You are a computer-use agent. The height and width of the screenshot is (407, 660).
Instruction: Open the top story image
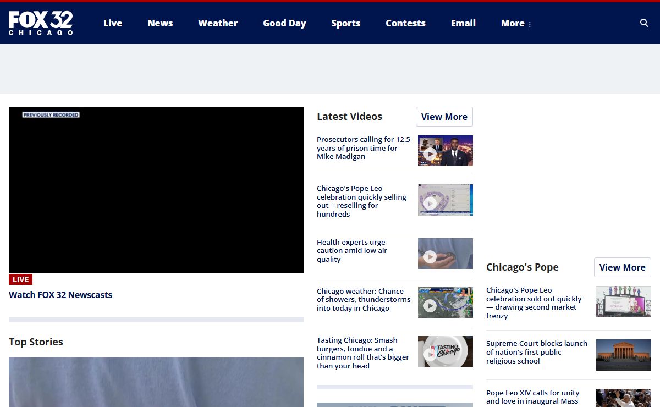click(156, 382)
